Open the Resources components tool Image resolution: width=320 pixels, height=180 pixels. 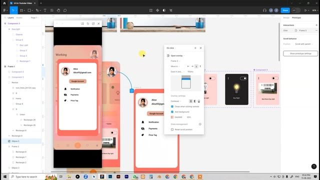52,10
